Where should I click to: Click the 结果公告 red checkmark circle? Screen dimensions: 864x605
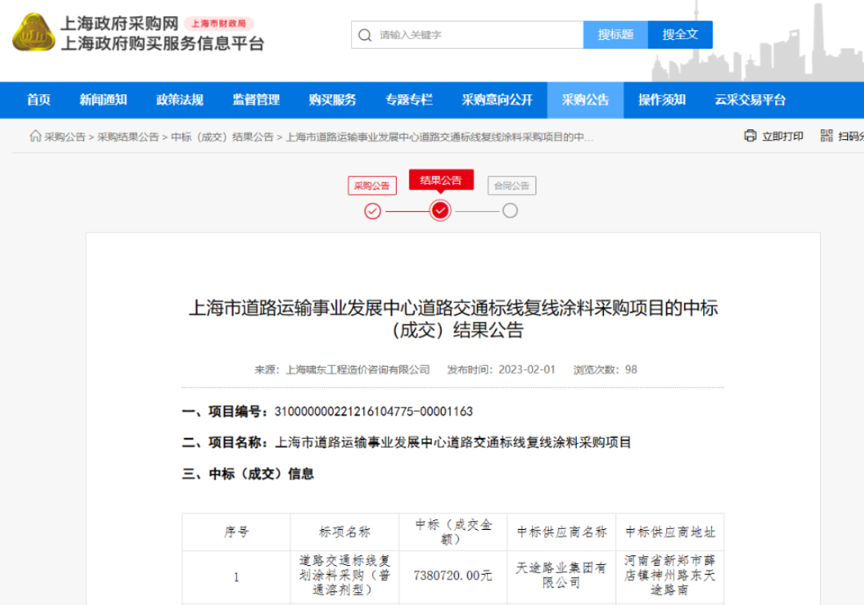click(441, 211)
